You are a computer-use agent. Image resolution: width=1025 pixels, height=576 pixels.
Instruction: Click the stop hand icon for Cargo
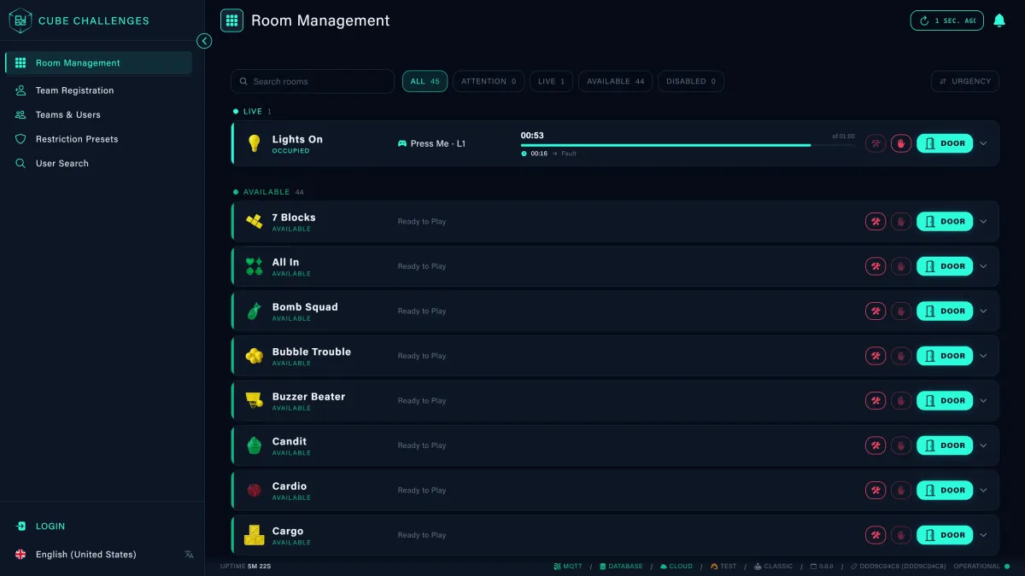pyautogui.click(x=901, y=535)
